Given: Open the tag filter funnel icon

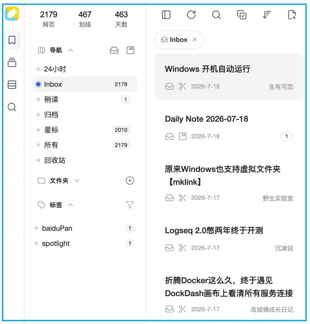Looking at the screenshot, I should click(130, 205).
